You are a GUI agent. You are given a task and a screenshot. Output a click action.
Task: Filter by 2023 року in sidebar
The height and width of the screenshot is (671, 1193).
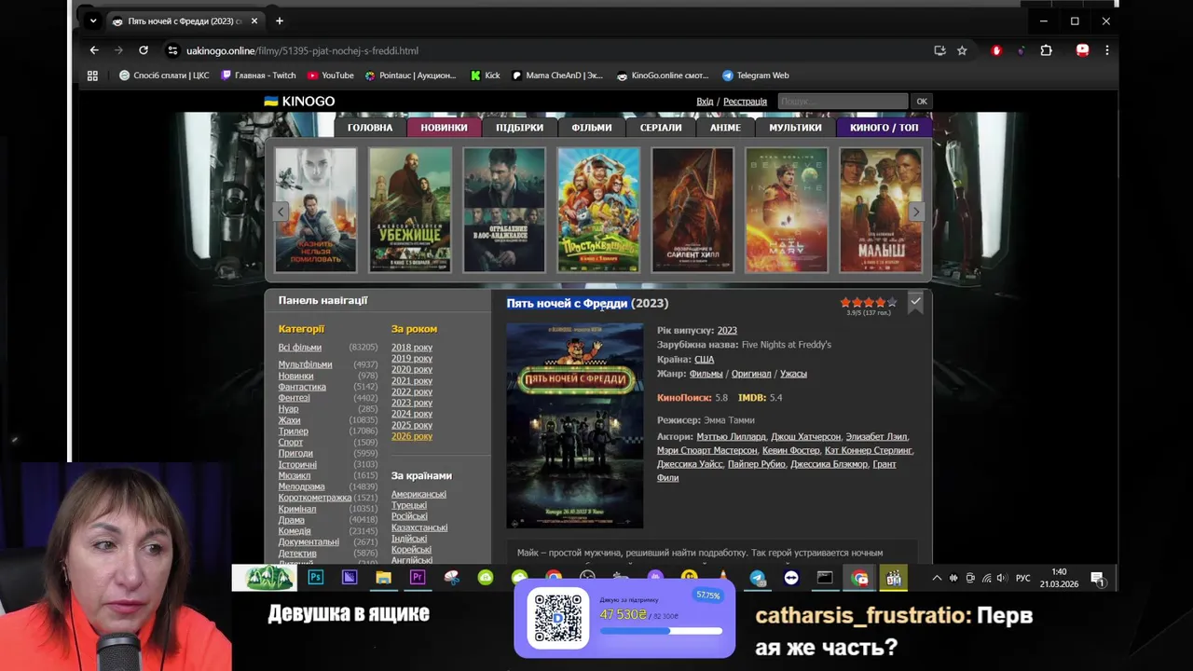(412, 403)
